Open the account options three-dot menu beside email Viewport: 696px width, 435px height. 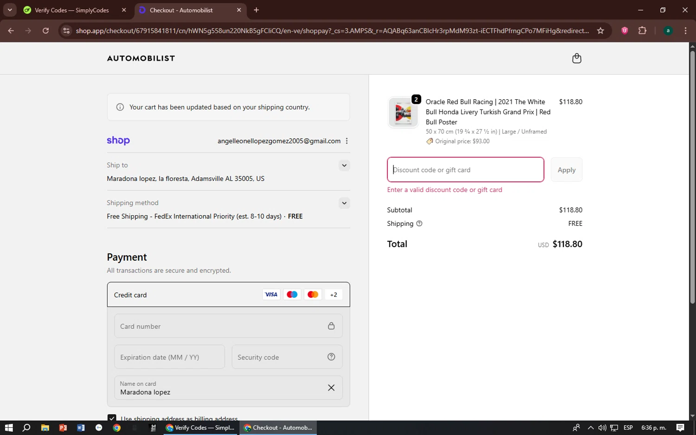point(347,141)
